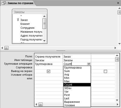121x108 pixels.
Task: Click up arrow of Заказы field list scrollbar
Action: 44,16
